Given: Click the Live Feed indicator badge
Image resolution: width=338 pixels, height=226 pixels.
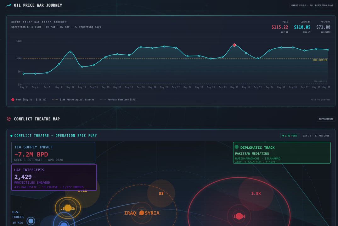Looking at the screenshot, I should point(290,136).
